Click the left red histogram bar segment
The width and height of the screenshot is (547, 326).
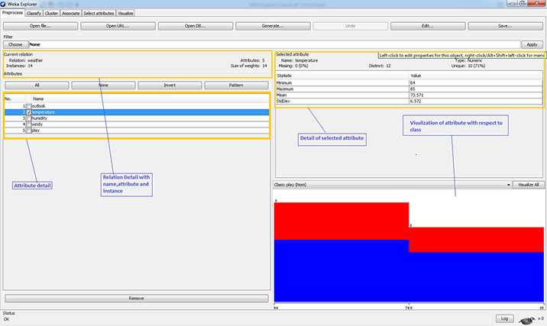tap(341, 221)
